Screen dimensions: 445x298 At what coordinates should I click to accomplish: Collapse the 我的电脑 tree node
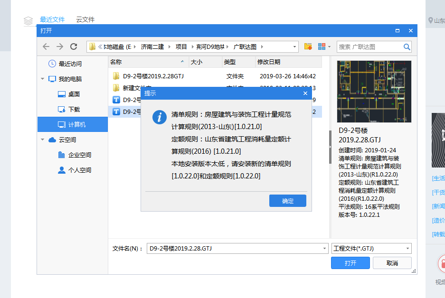[x=42, y=79]
